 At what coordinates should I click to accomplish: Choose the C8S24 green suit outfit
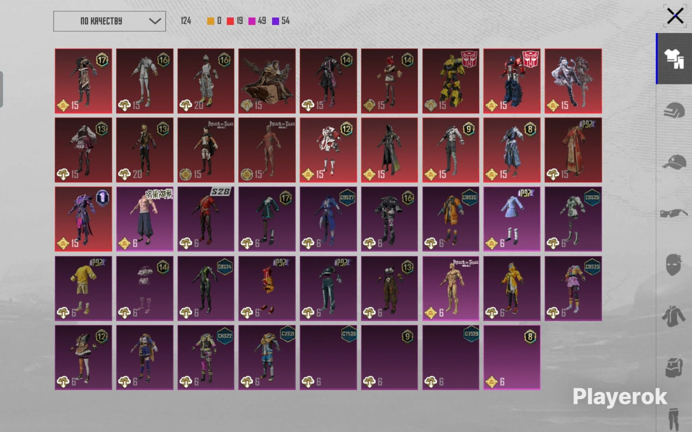(206, 288)
